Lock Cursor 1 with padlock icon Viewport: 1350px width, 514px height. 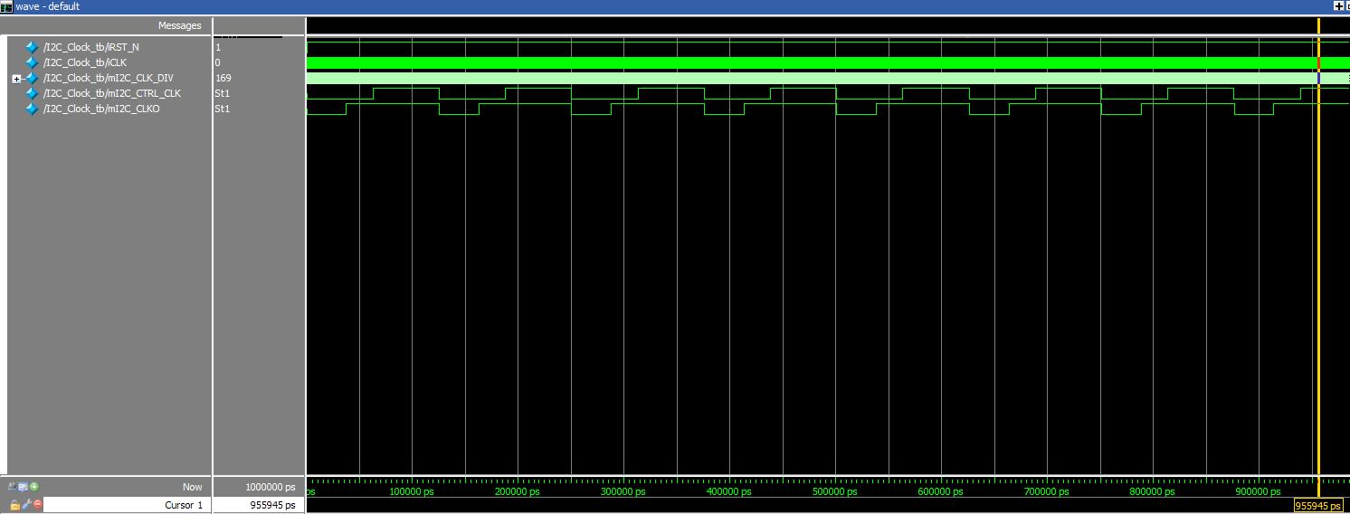coord(15,505)
